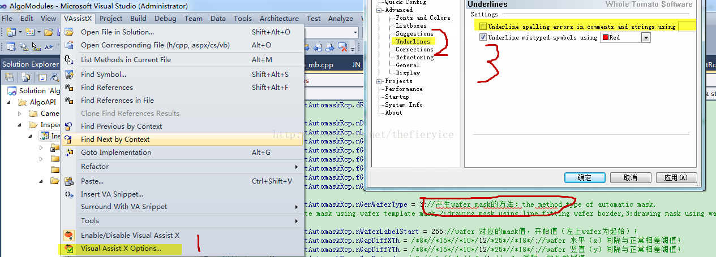Select Find References menu entry
The height and width of the screenshot is (257, 716).
click(182, 87)
